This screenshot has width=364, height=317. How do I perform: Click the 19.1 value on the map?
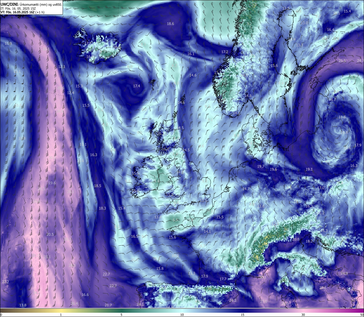point(309,169)
